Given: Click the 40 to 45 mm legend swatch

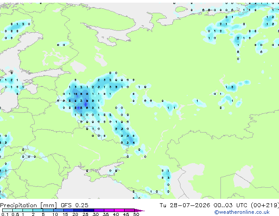Looking at the screenshot, I should pyautogui.click(x=119, y=210).
